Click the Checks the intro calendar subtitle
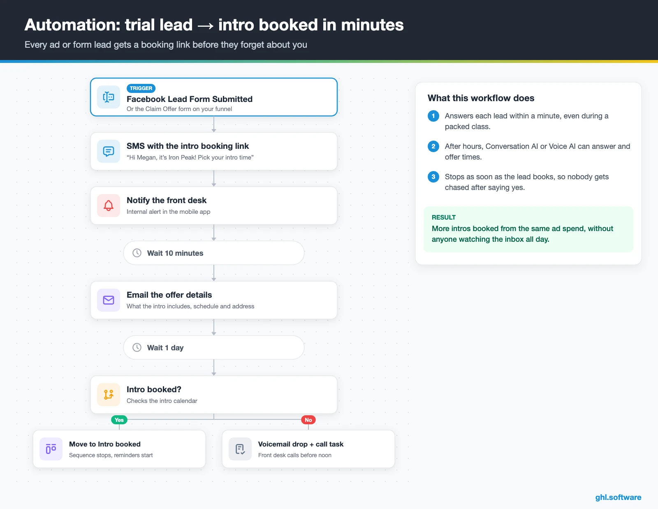 162,401
